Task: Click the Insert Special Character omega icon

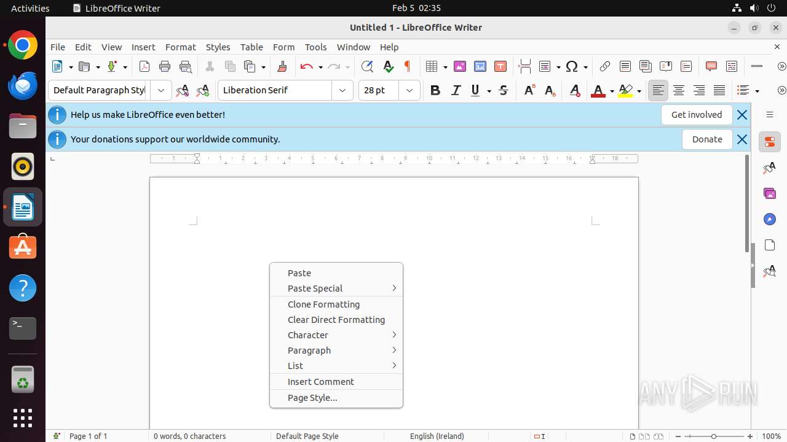Action: [x=572, y=66]
